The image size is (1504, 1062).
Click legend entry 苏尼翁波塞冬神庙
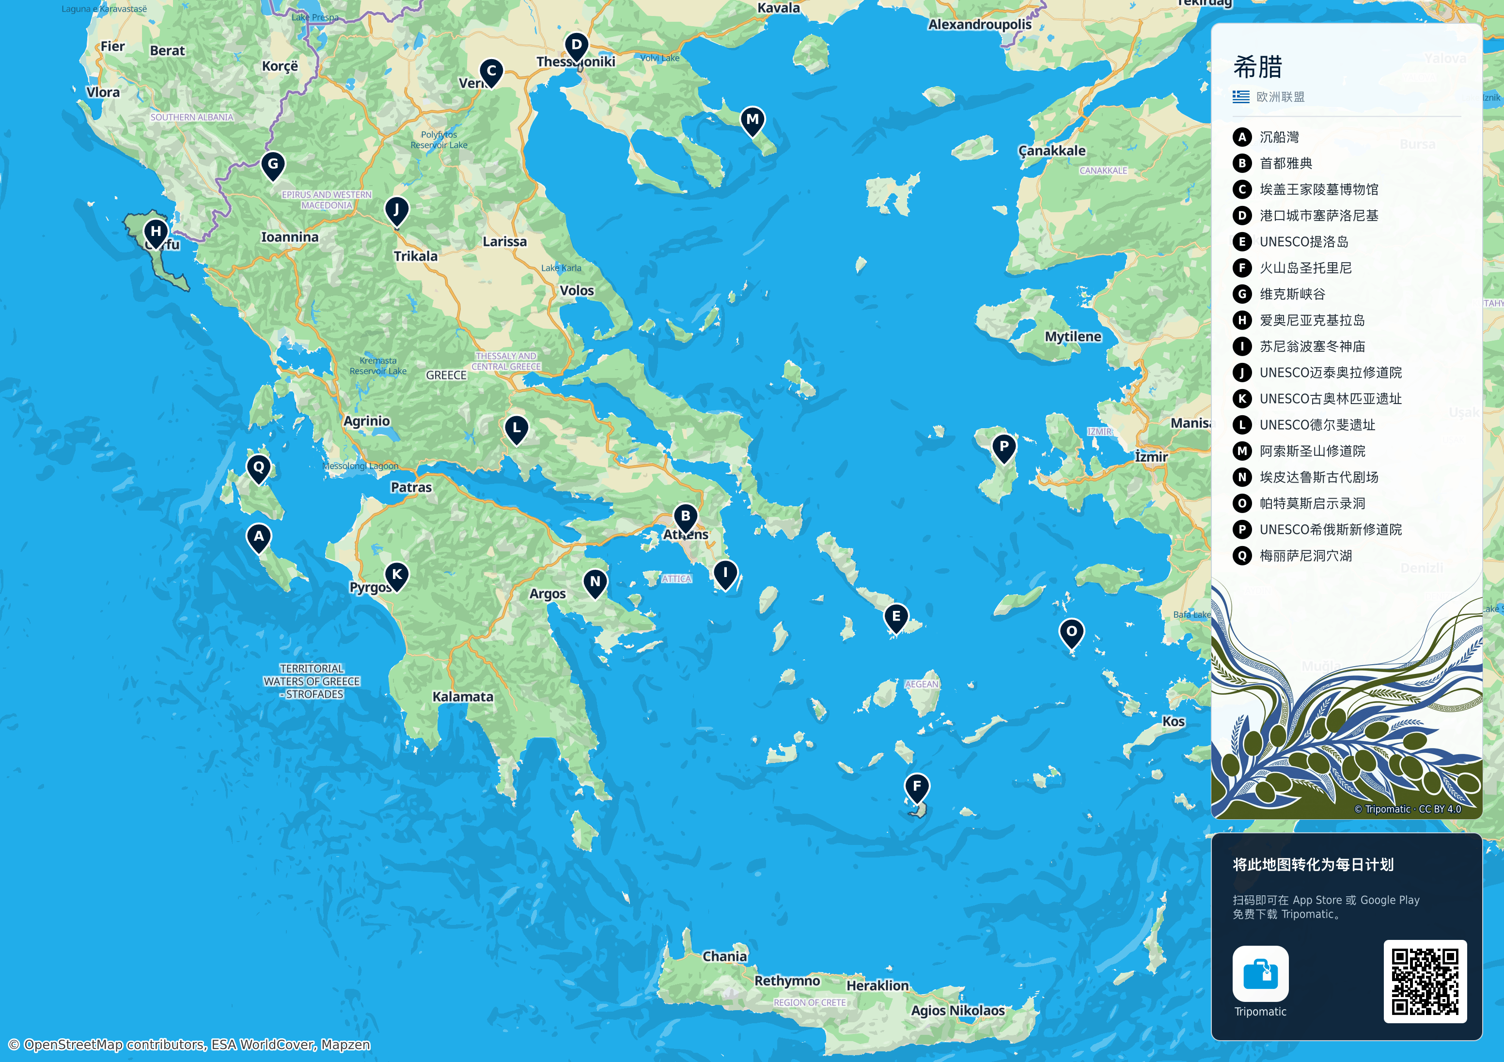click(1299, 346)
